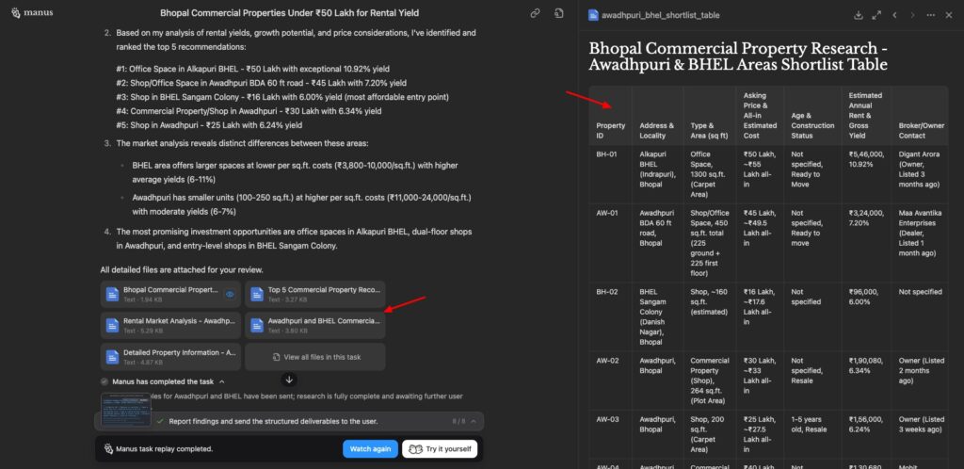Open more options ellipsis in preview panel
The height and width of the screenshot is (469, 964).
coord(931,15)
